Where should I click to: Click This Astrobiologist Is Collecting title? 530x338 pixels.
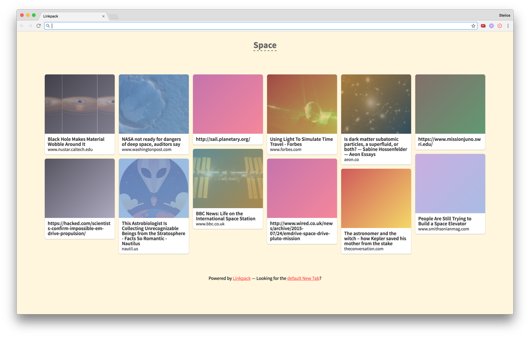[154, 233]
